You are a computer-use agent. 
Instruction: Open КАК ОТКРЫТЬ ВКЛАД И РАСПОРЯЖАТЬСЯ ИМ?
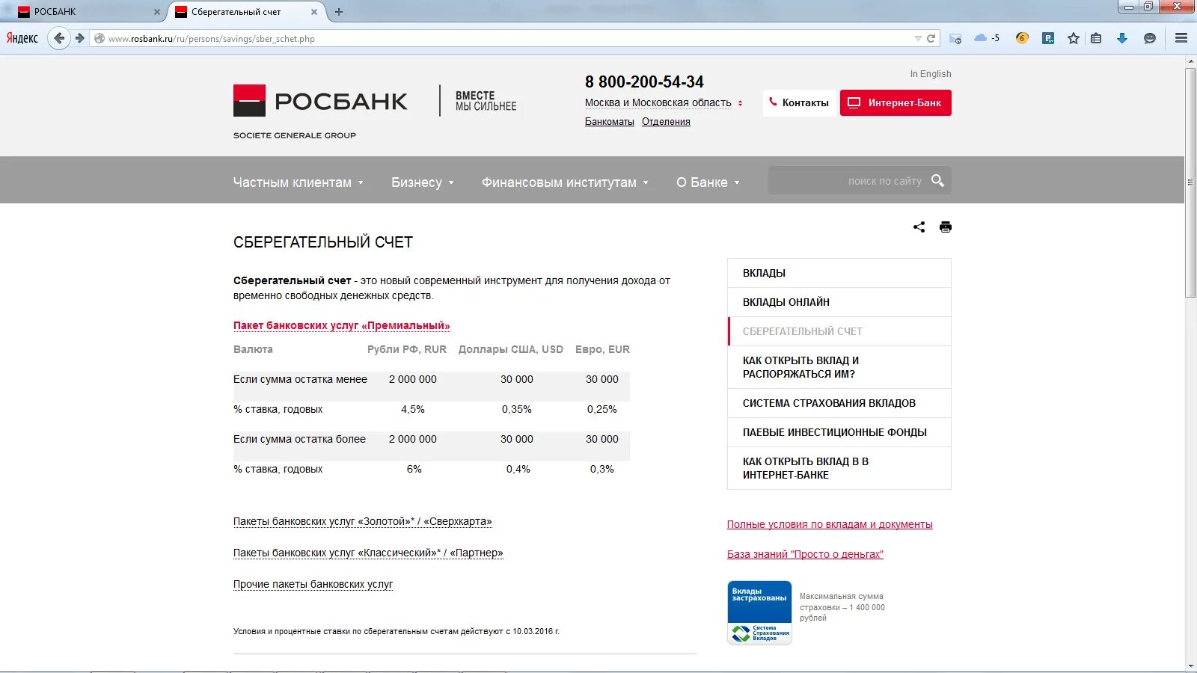[x=839, y=367]
